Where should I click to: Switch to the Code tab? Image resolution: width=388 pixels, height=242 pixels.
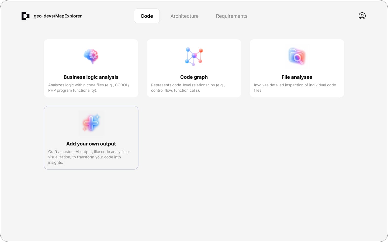[147, 16]
